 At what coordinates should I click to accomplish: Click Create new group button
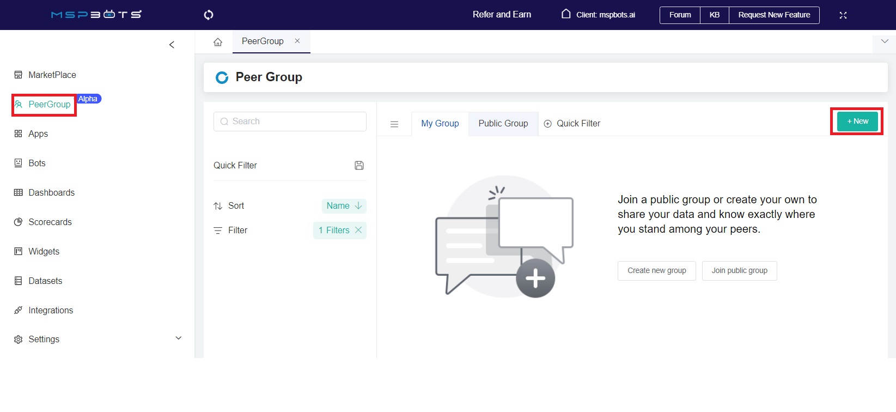pos(656,270)
